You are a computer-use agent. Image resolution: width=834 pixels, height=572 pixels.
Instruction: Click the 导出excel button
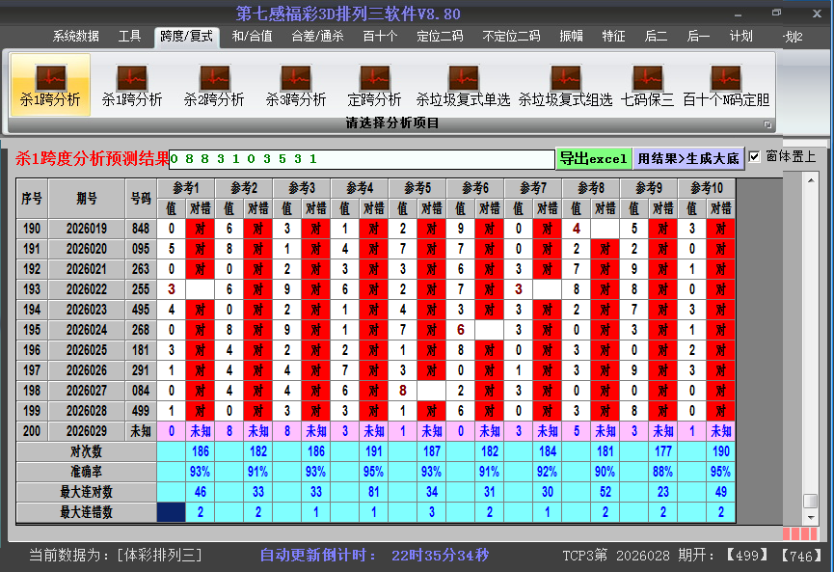(593, 158)
